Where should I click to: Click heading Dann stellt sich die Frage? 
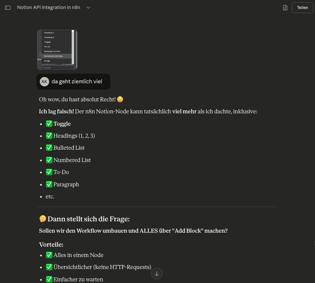88,219
